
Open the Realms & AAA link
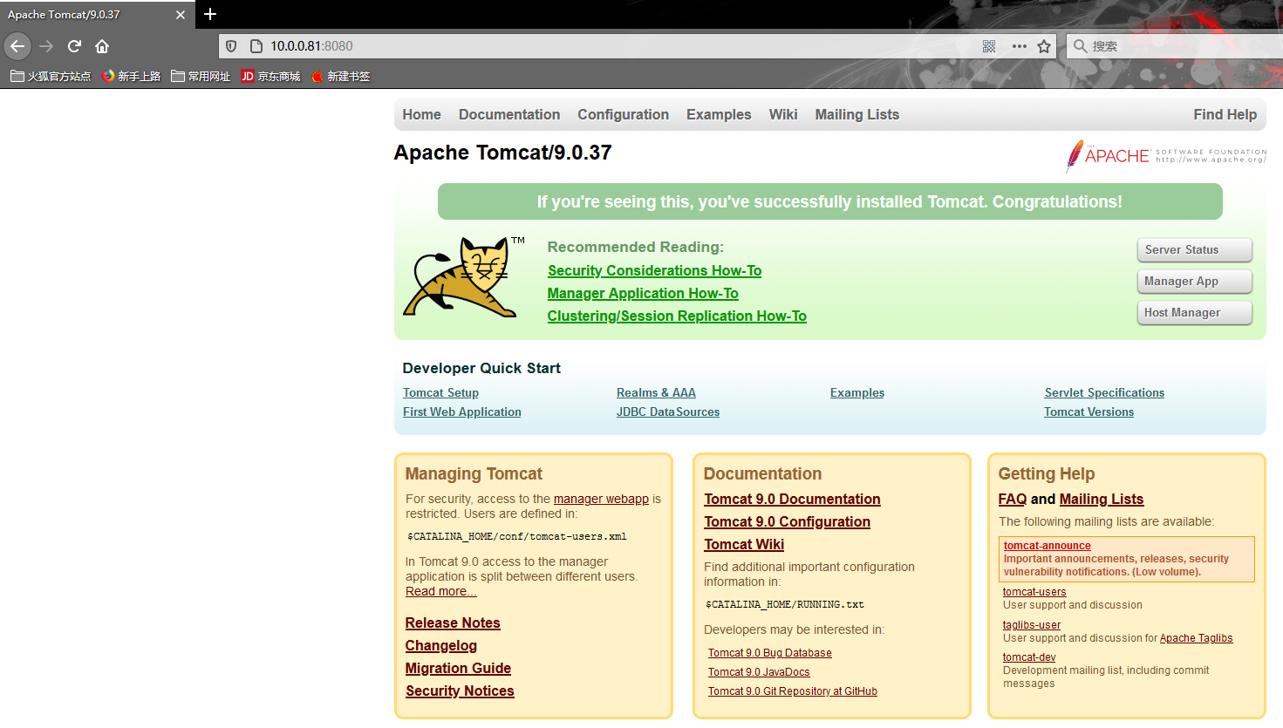point(656,392)
